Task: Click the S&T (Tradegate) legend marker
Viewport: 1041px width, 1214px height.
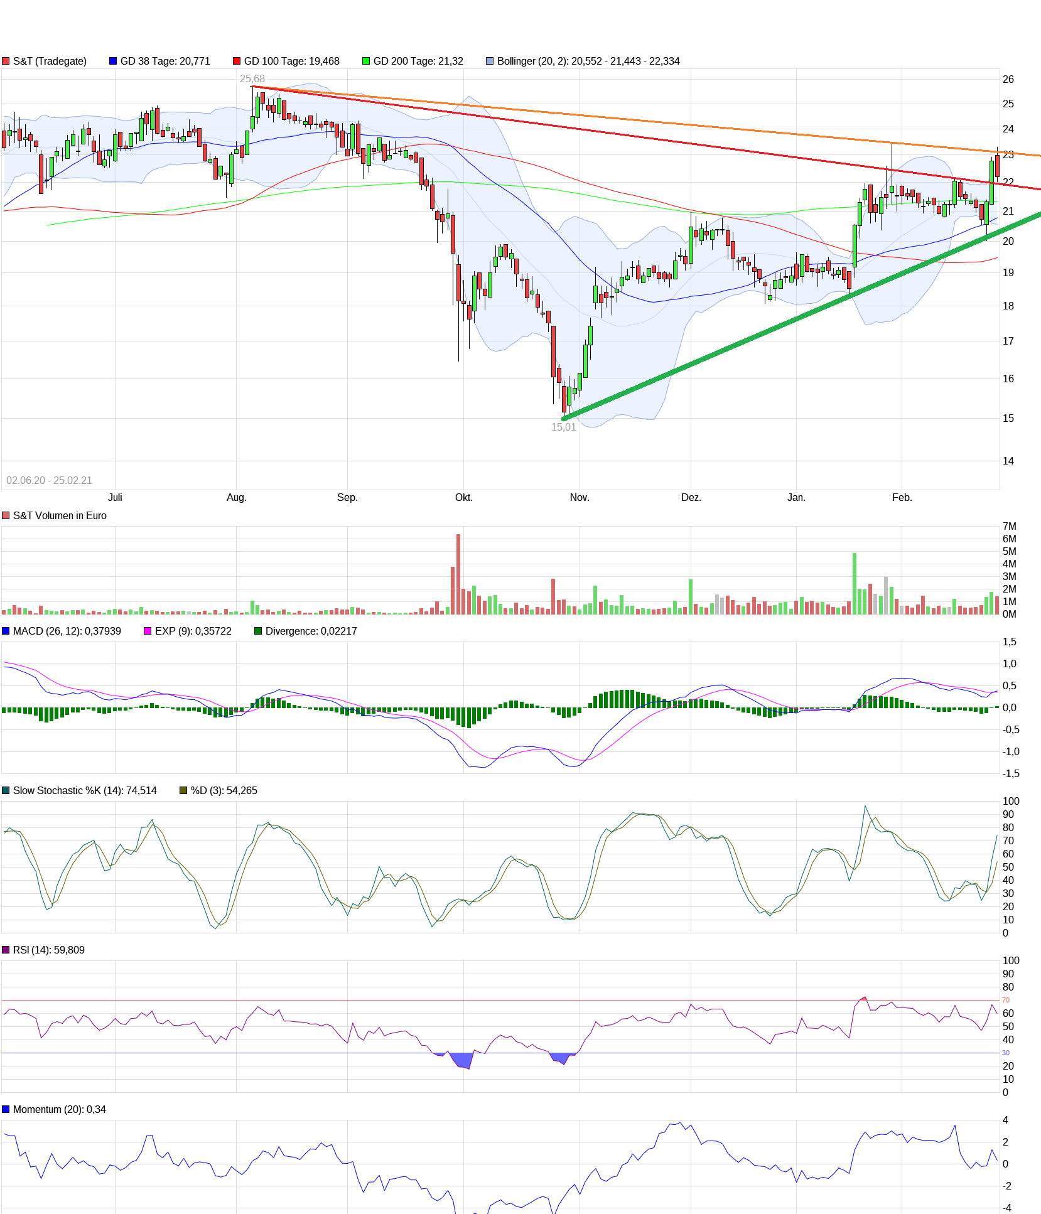Action: pyautogui.click(x=6, y=61)
